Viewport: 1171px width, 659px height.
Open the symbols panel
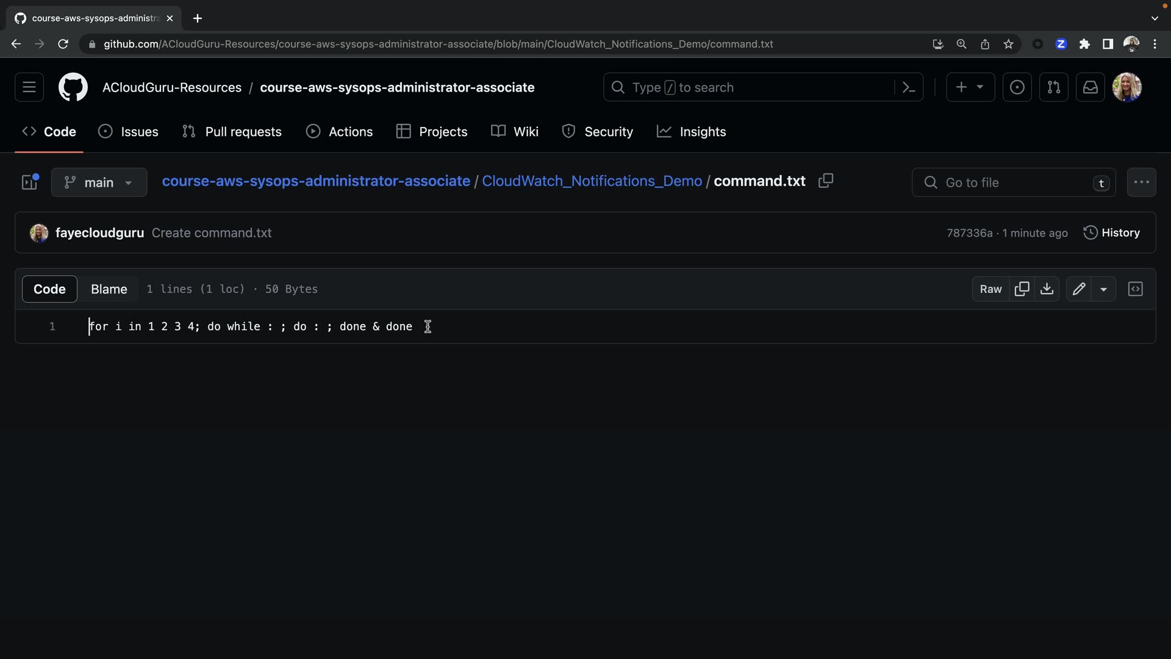1135,289
